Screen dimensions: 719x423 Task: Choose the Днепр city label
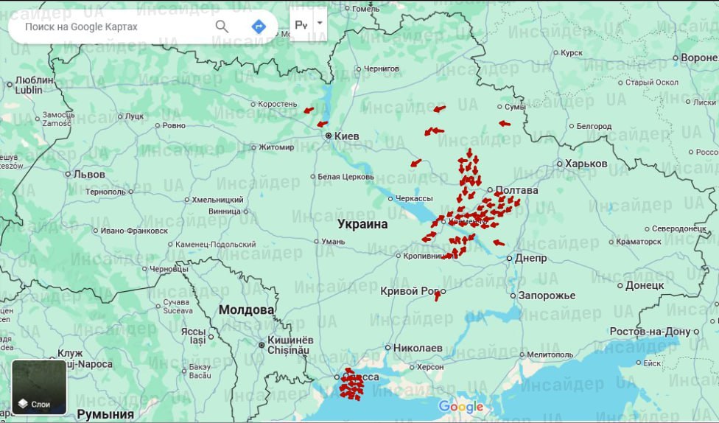click(530, 258)
